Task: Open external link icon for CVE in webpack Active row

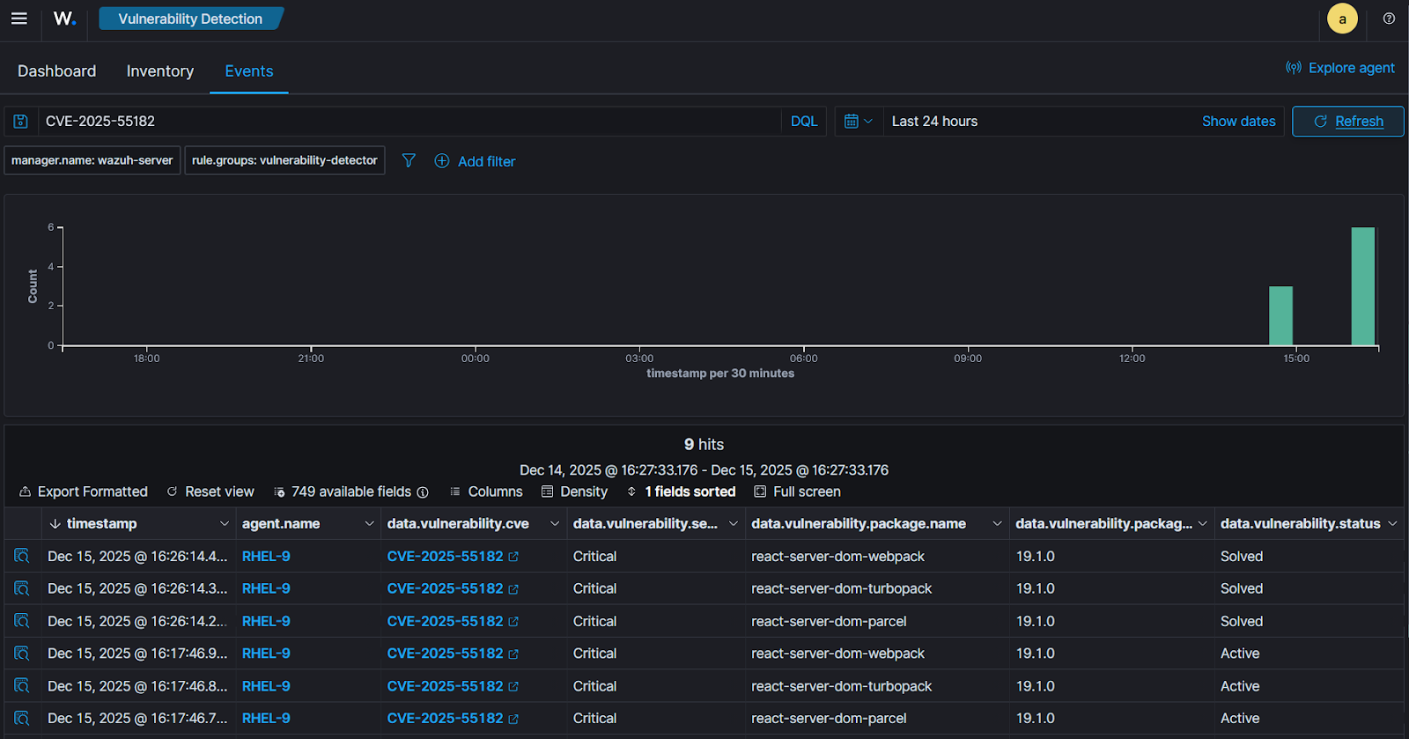Action: 513,654
